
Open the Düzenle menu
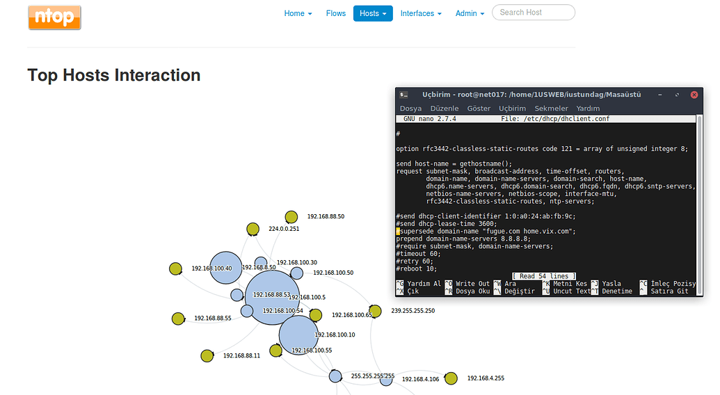click(444, 108)
